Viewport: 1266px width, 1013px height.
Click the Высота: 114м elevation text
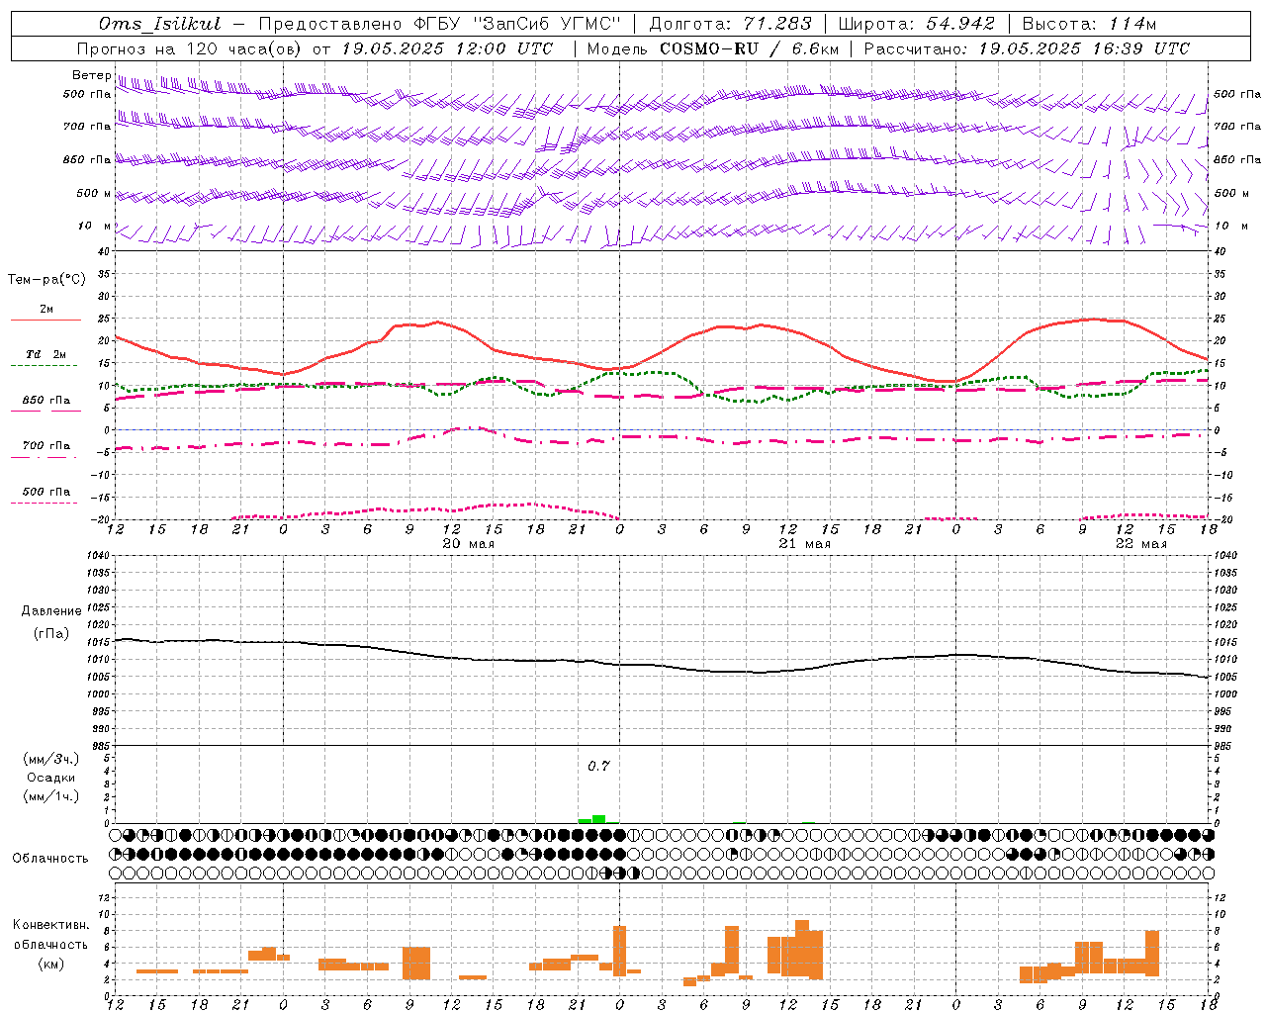(1089, 24)
